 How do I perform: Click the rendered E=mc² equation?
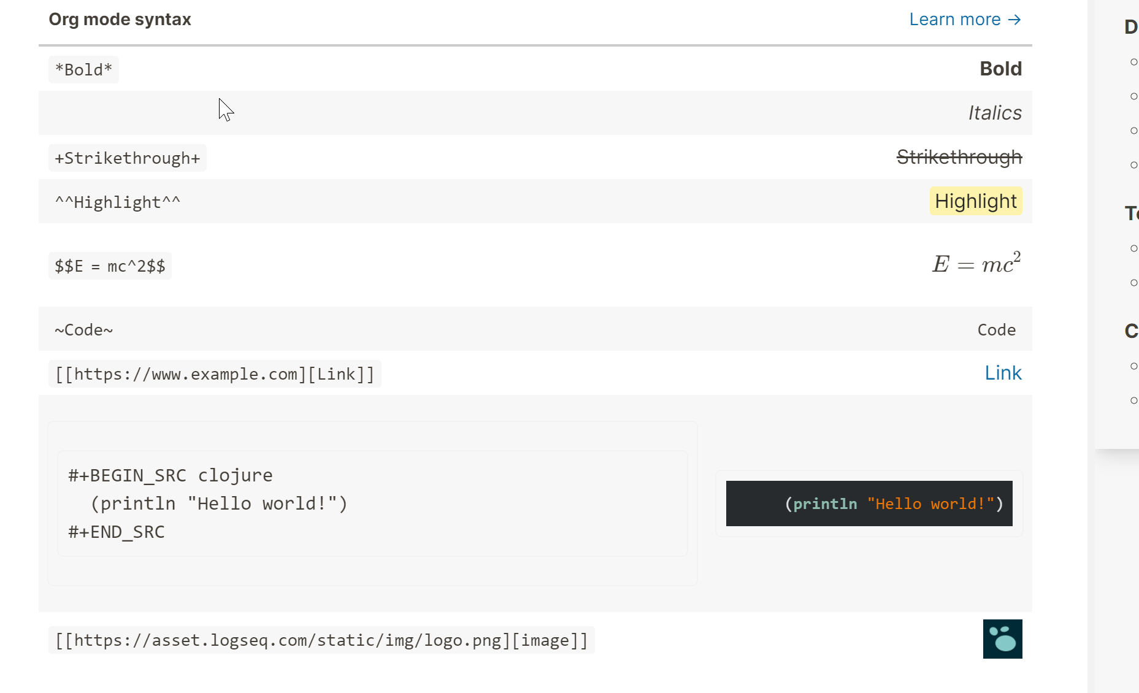[x=975, y=262]
